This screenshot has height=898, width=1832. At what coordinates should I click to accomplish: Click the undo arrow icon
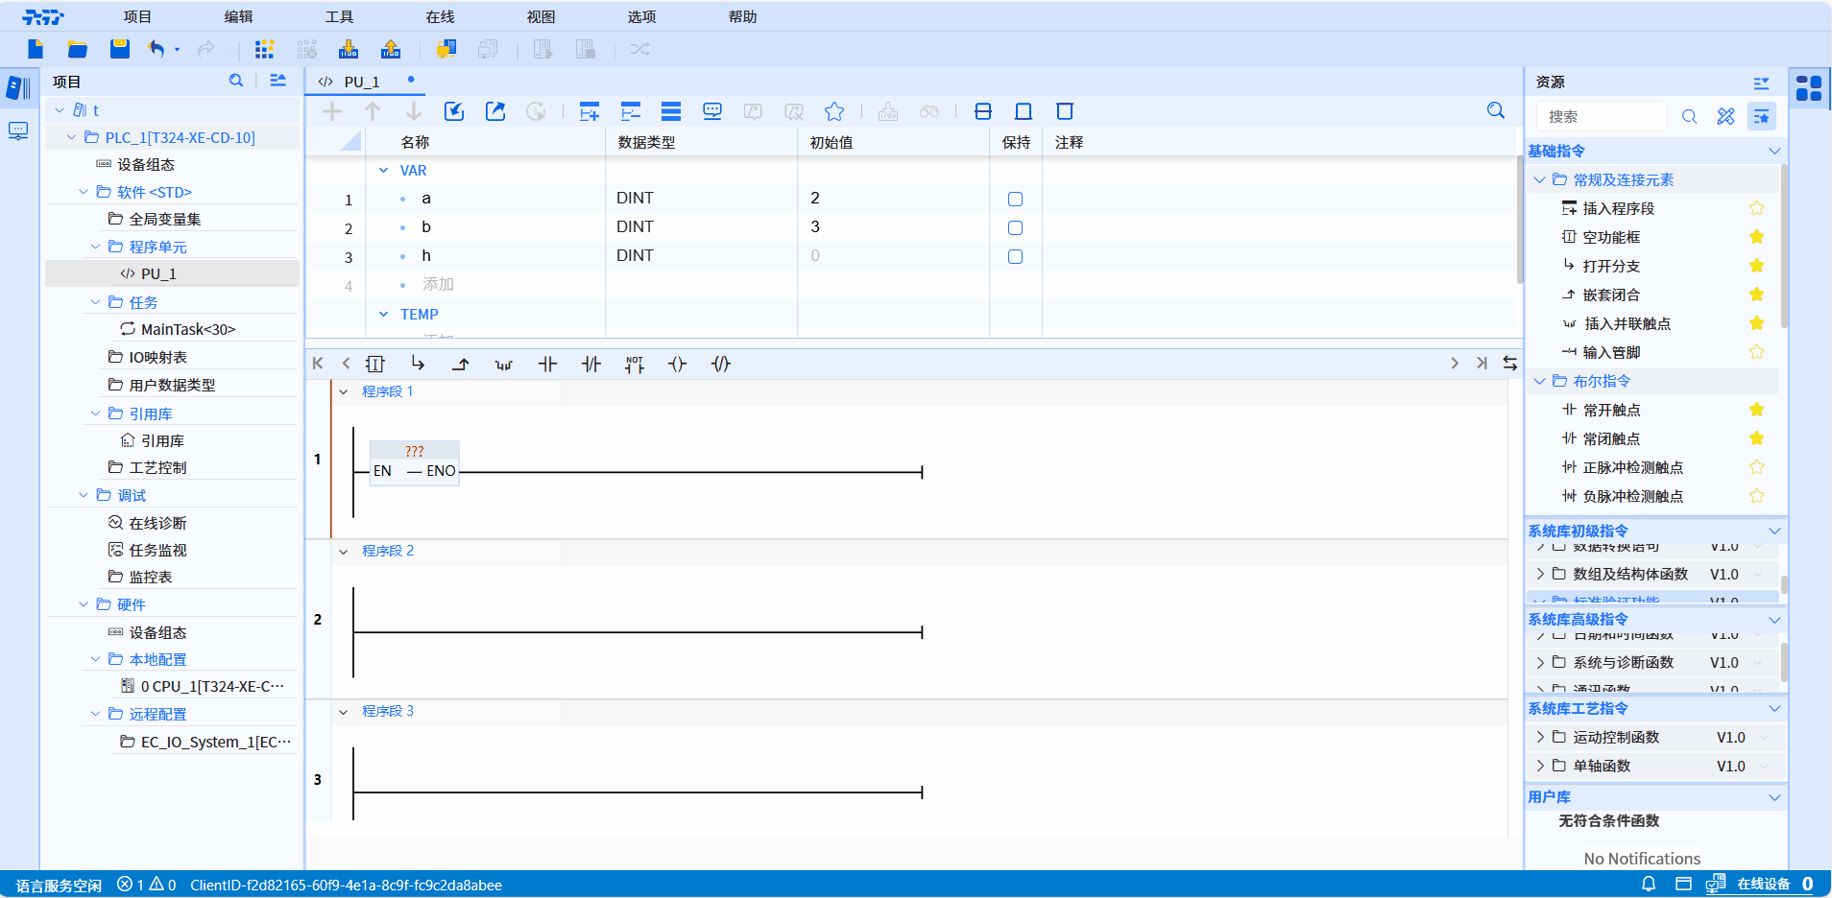tap(157, 49)
